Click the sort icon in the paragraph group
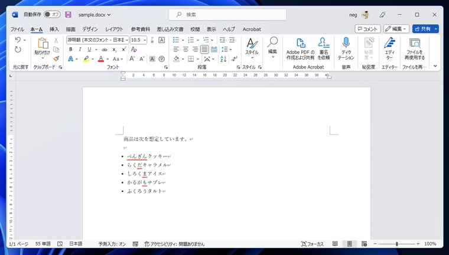The image size is (449, 255). tap(223, 58)
